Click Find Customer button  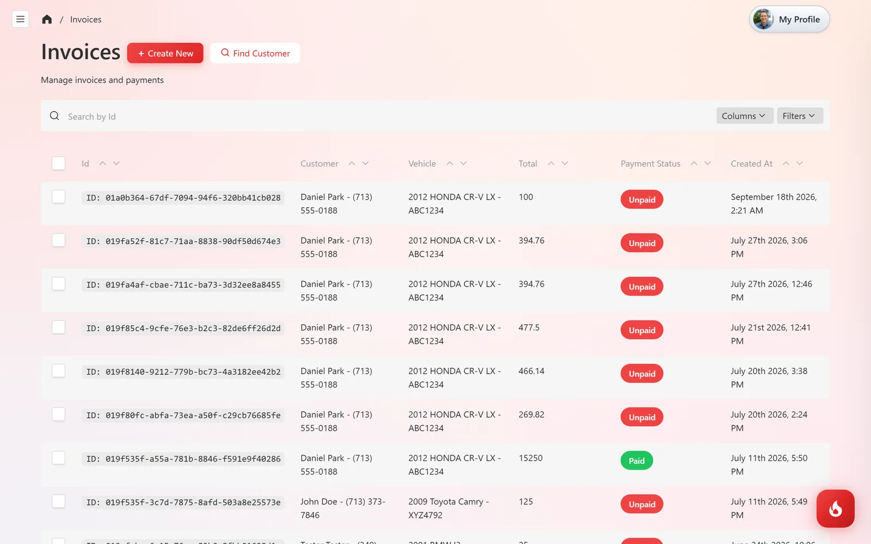point(255,53)
